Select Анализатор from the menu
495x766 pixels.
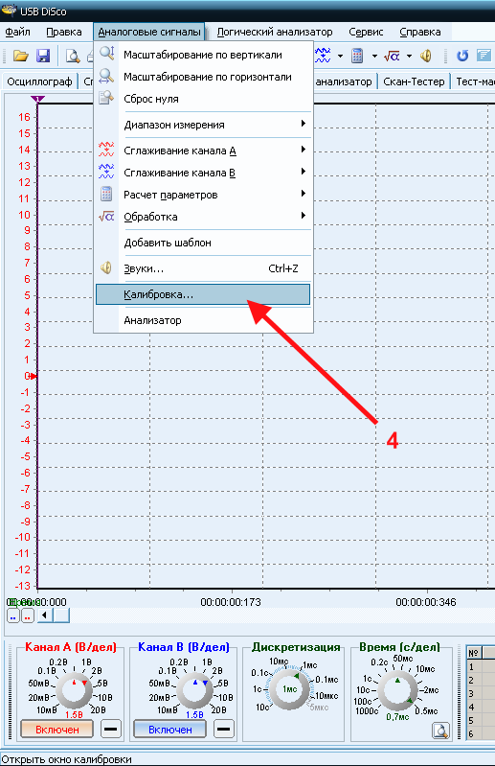click(x=203, y=320)
